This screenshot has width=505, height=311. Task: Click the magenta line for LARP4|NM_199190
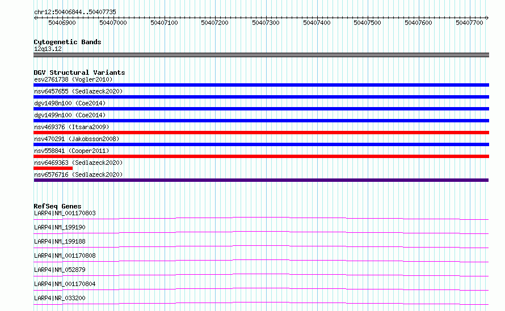tap(261, 232)
